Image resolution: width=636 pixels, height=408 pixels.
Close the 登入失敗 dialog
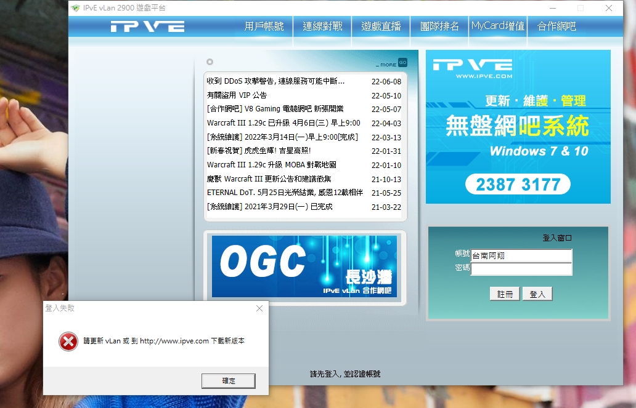pyautogui.click(x=259, y=308)
